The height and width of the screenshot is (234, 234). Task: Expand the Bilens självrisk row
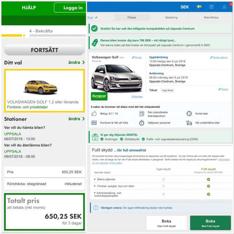(106, 179)
